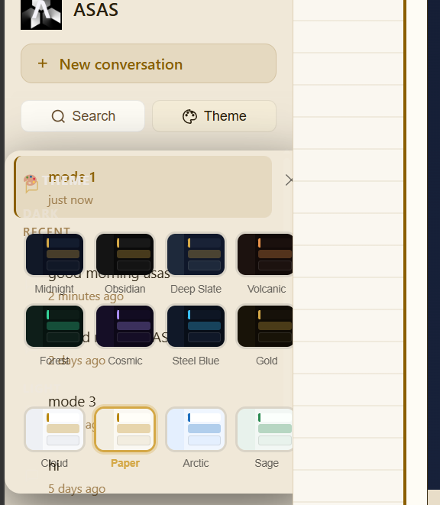Switch to the Arctic theme
The image size is (440, 505).
[196, 429]
